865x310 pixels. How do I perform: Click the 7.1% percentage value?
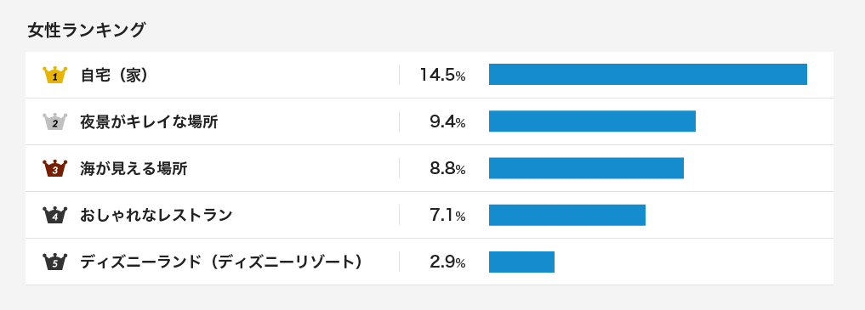(447, 215)
